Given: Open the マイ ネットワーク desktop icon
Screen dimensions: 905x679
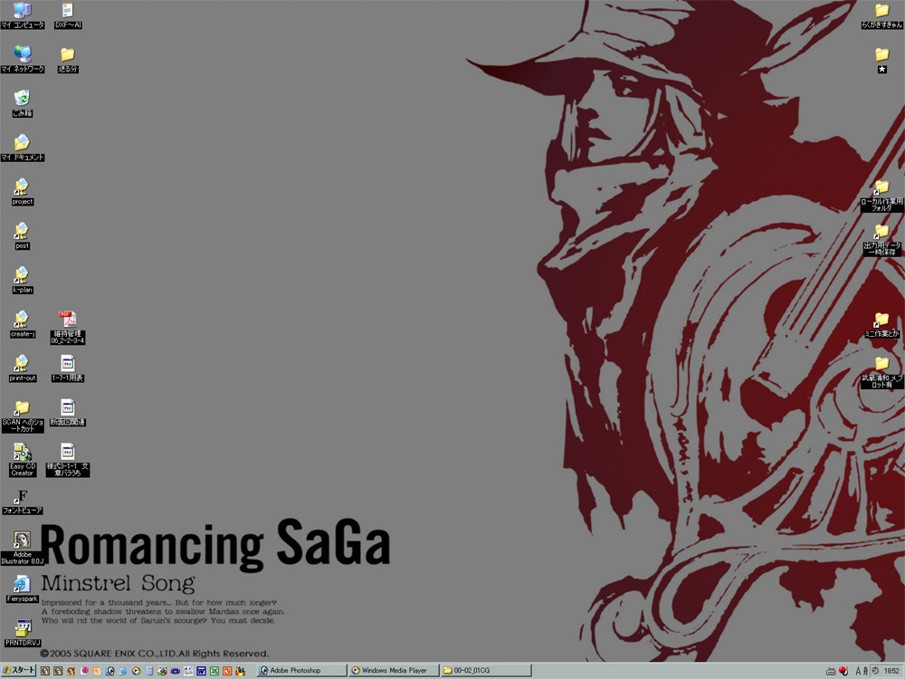Looking at the screenshot, I should tap(22, 59).
